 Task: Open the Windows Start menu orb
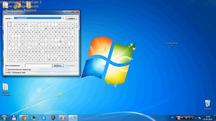[4, 118]
